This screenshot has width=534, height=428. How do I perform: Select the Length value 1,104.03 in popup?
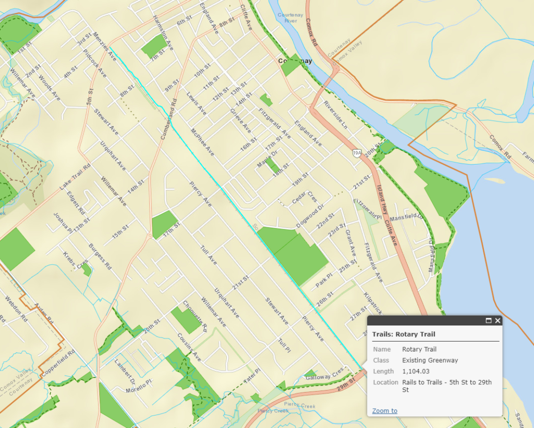(417, 371)
